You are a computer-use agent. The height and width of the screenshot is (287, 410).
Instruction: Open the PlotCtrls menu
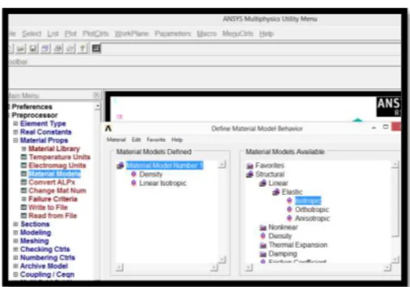95,34
